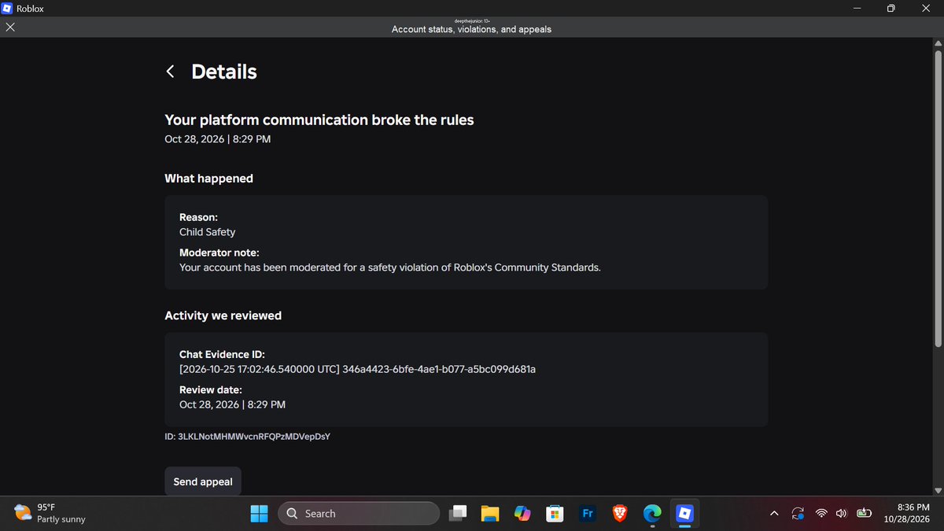
Task: Click the 'Your platform communication broke the rules' heading
Action: point(319,120)
